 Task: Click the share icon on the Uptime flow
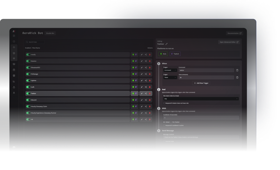(x=146, y=80)
